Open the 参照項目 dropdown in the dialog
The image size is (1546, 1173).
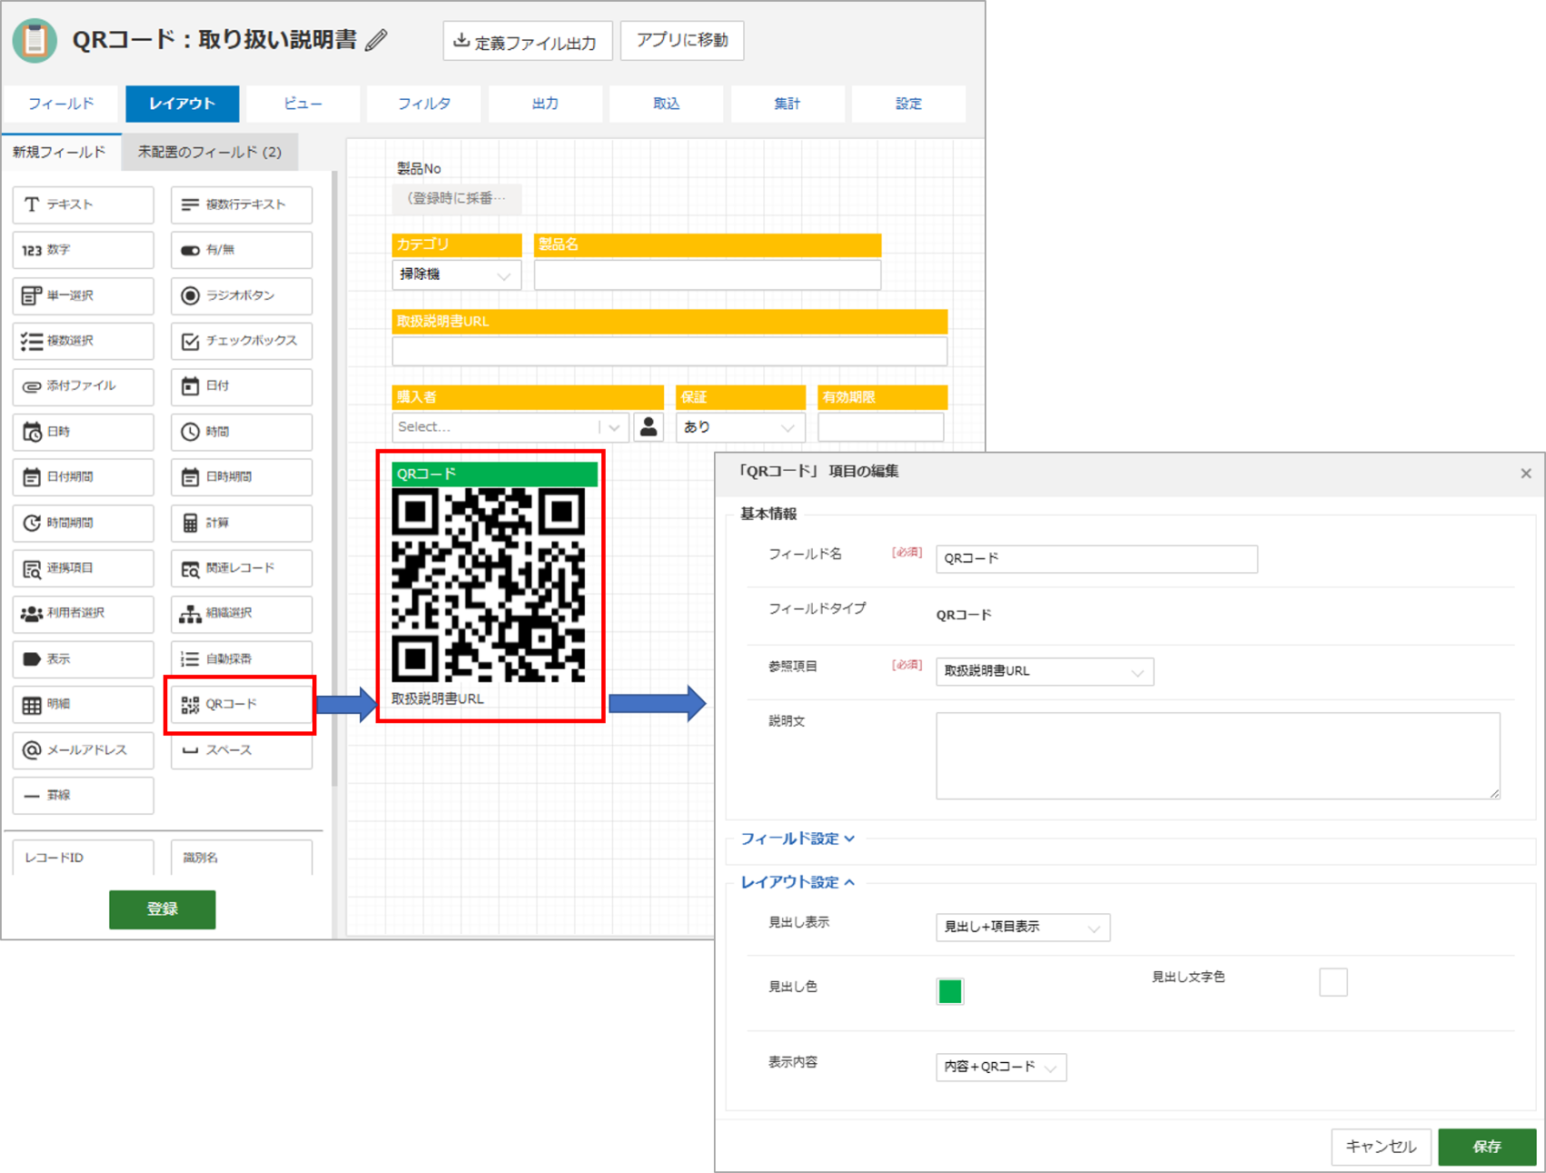(1044, 671)
